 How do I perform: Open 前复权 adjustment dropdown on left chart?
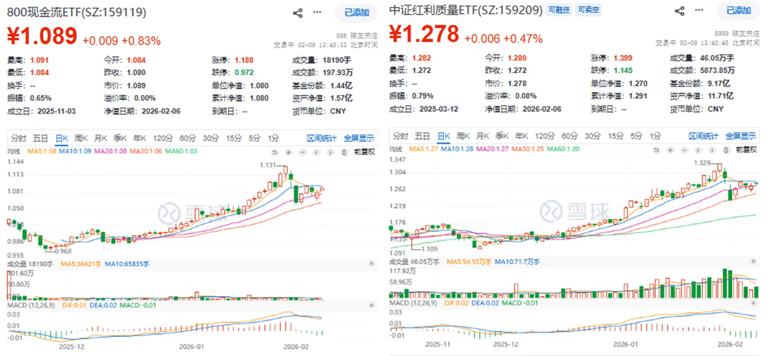(x=364, y=152)
